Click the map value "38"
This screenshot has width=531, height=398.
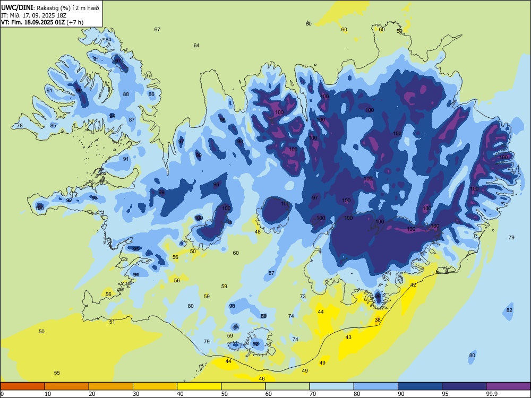click(378, 319)
